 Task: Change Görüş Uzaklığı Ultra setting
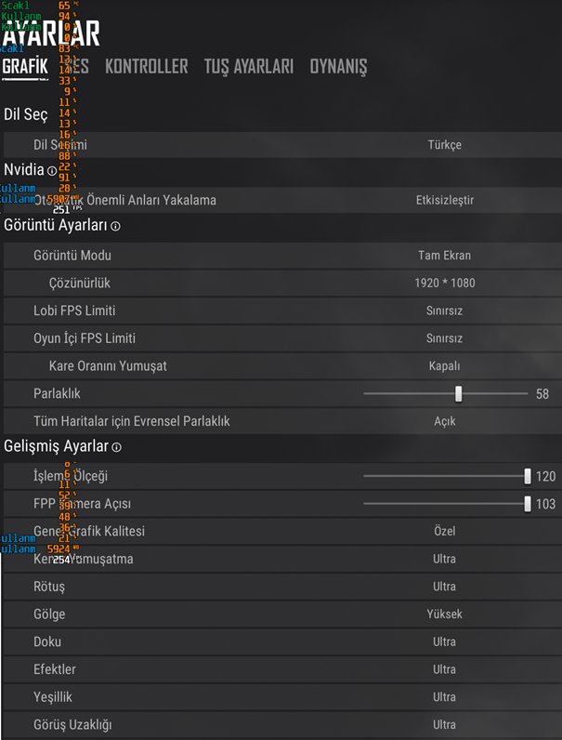pyautogui.click(x=444, y=725)
